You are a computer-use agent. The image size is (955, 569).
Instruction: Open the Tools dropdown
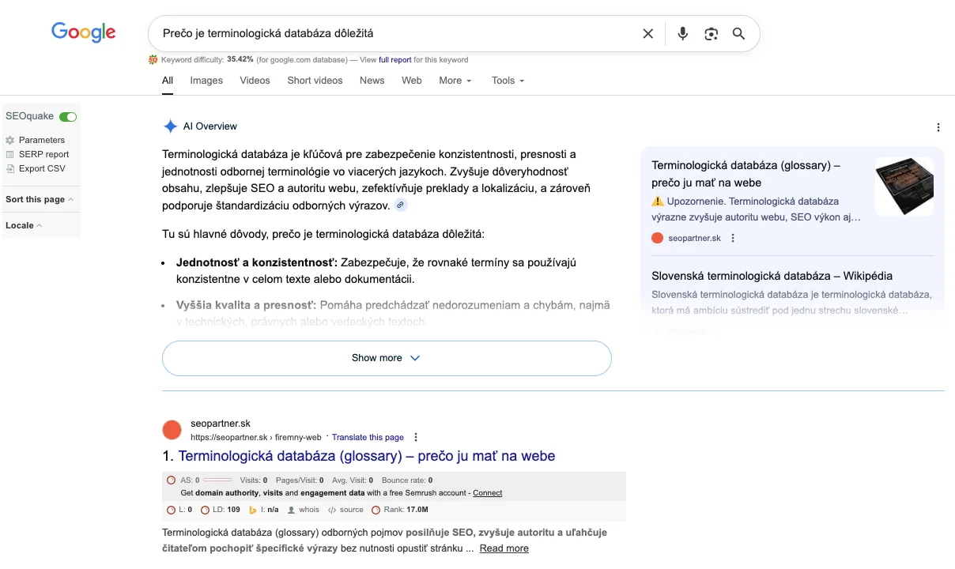[x=508, y=81]
